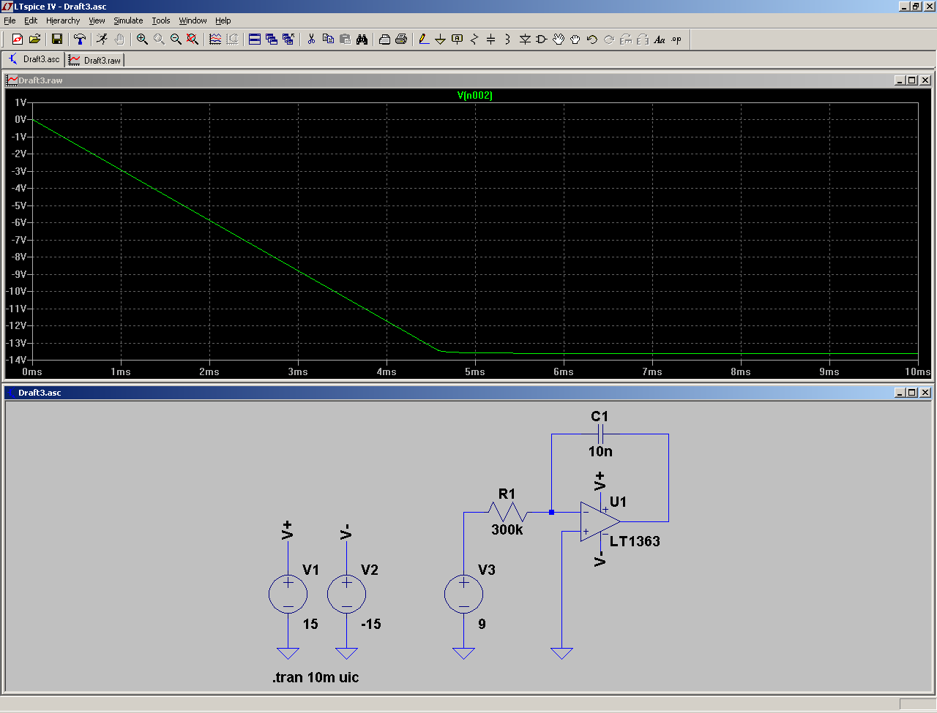Screen dimensions: 937x713
Task: Tile windows with the Tile icon
Action: coord(255,39)
